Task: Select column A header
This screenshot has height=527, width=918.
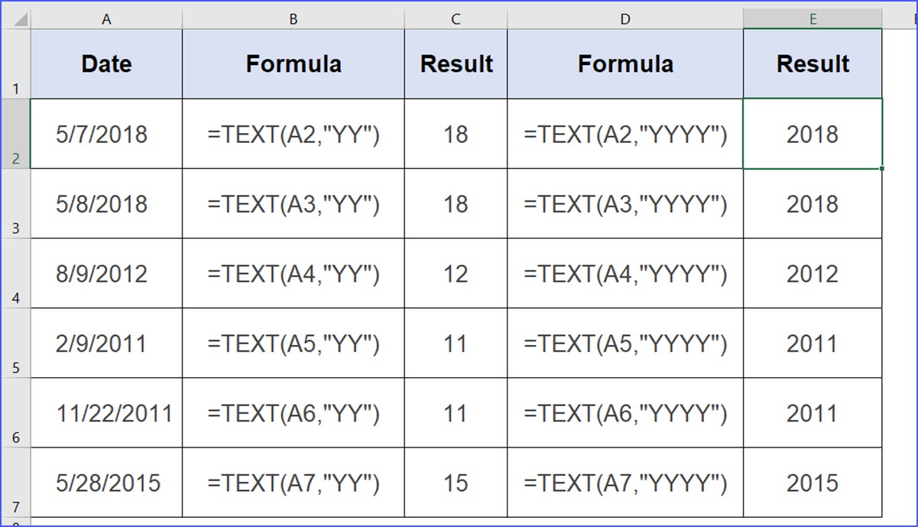Action: (x=106, y=19)
